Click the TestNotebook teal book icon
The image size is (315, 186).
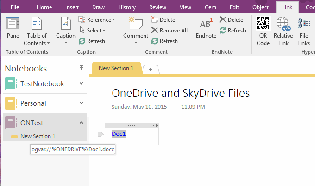pos(11,84)
